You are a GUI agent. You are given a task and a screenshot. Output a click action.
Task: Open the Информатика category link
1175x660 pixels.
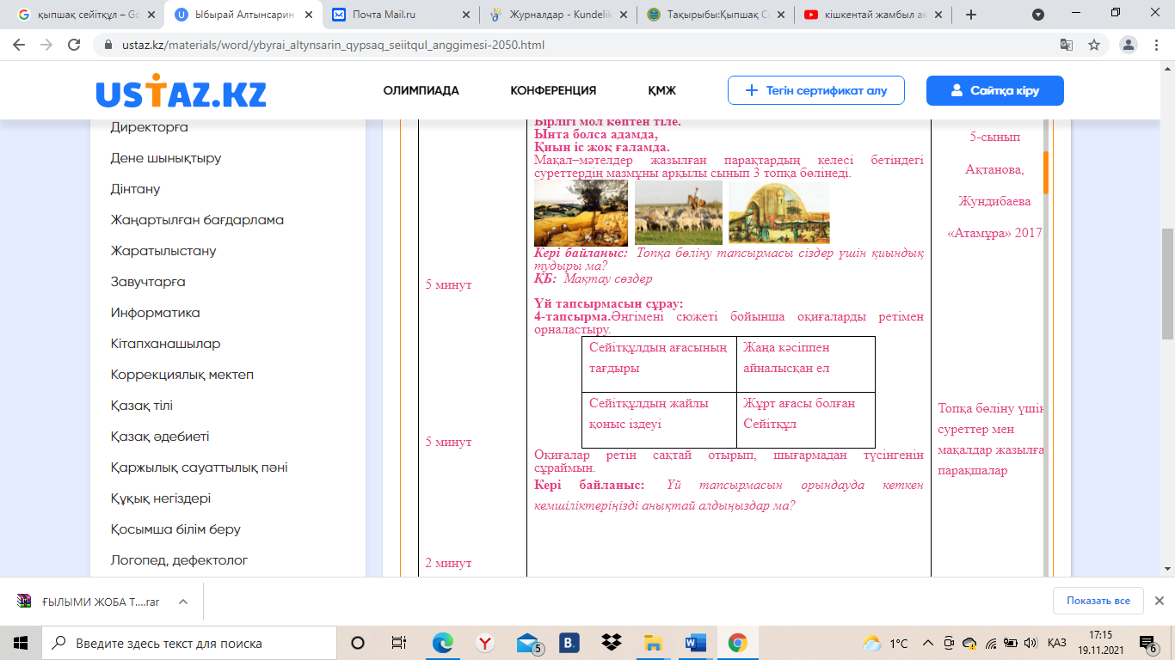[156, 313]
